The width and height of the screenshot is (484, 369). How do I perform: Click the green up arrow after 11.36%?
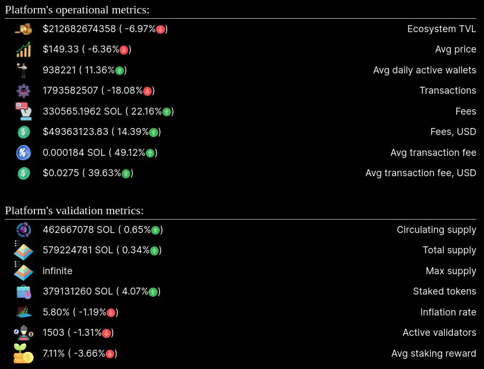(120, 71)
